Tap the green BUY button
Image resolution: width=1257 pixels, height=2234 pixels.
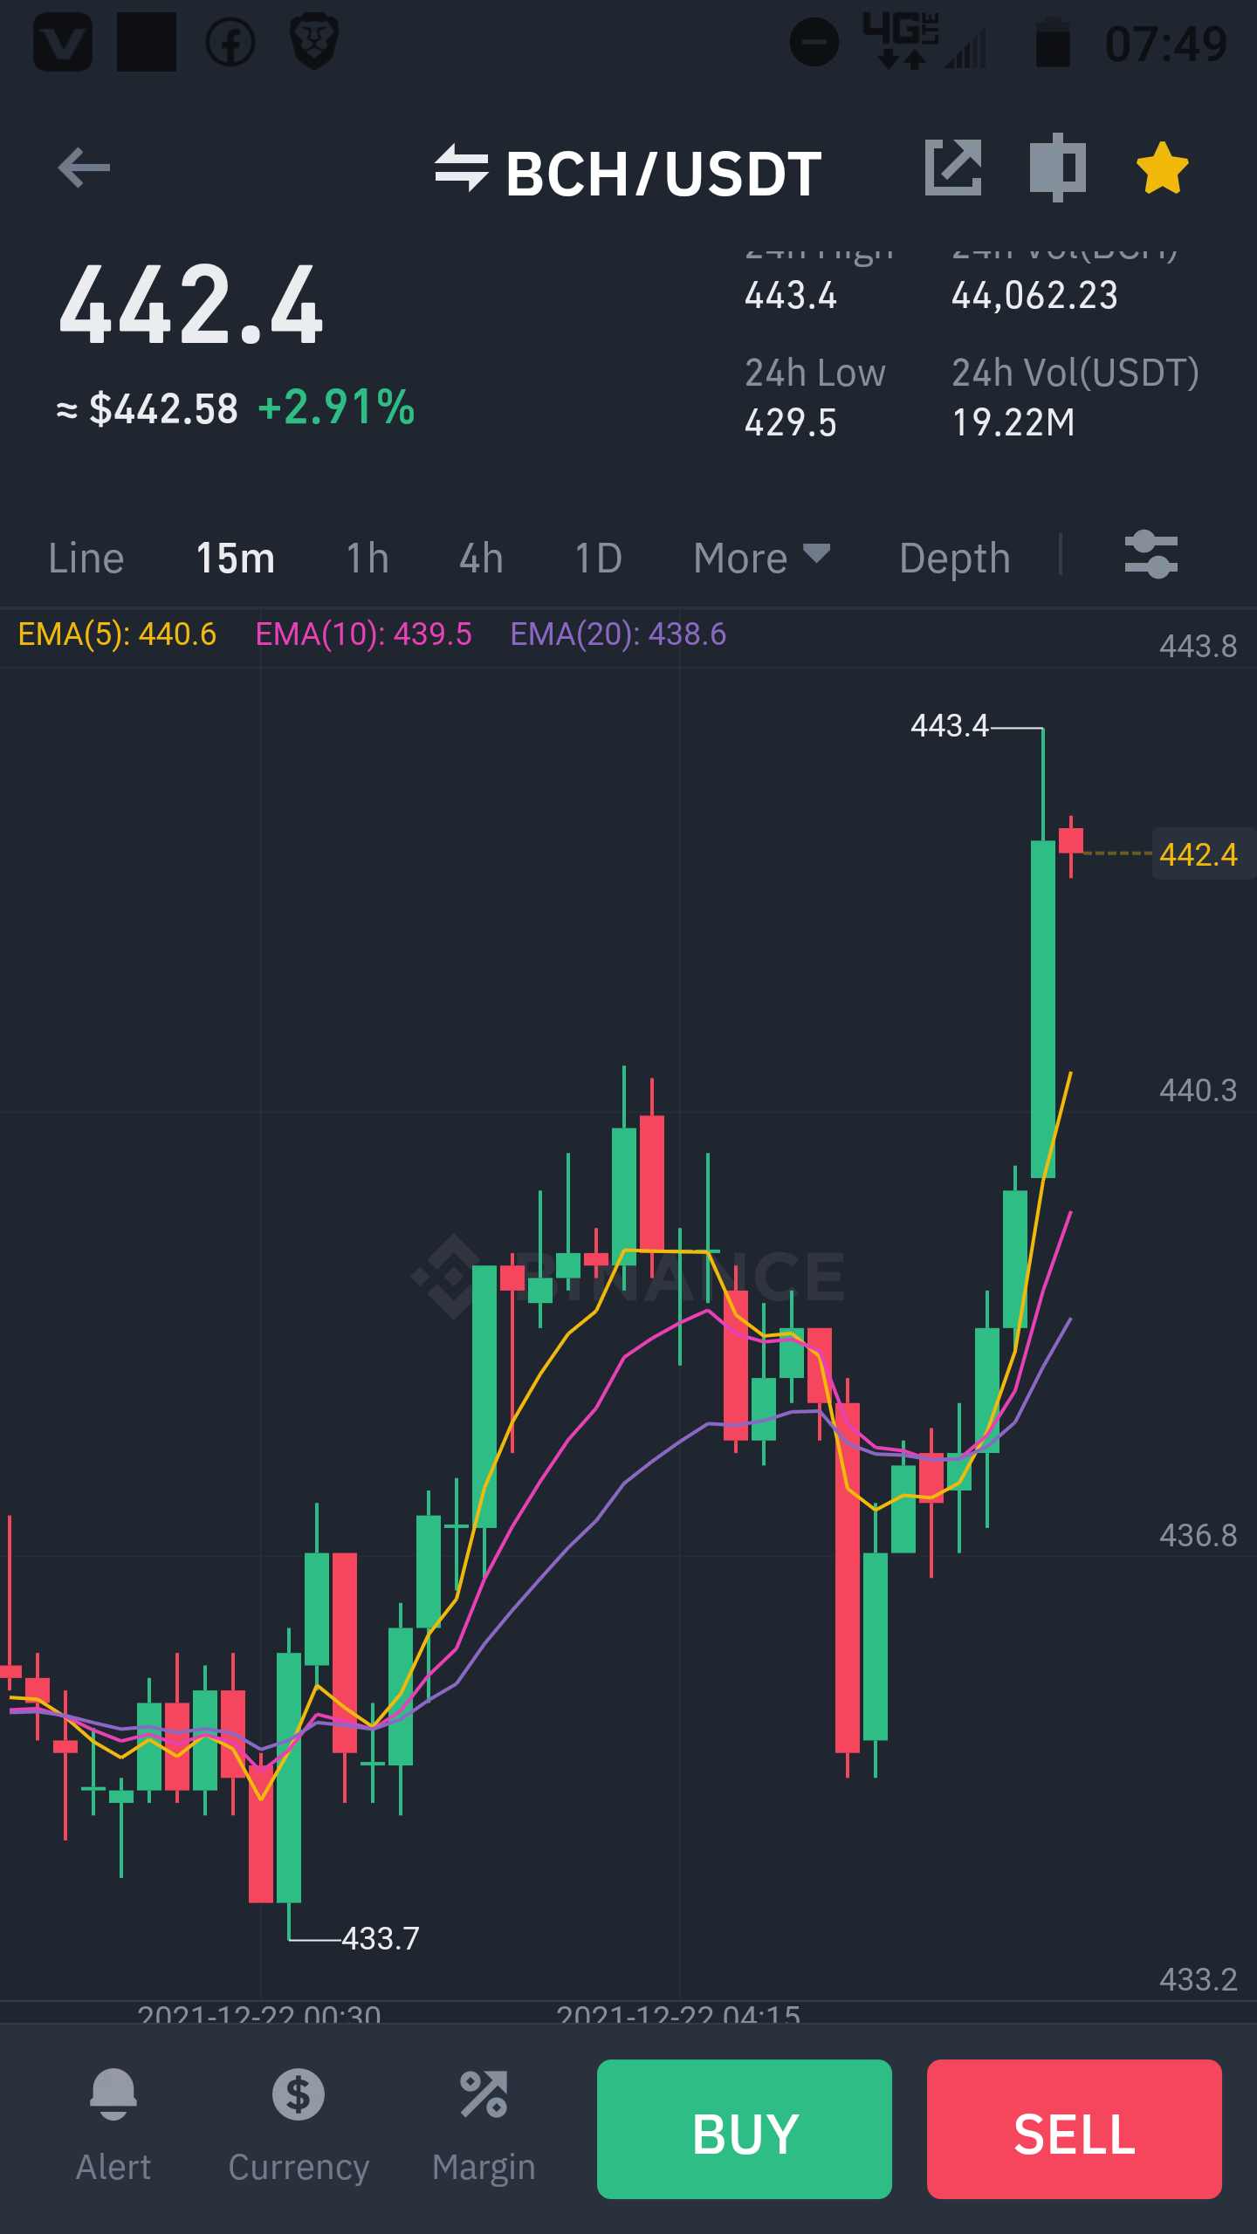coord(745,2129)
